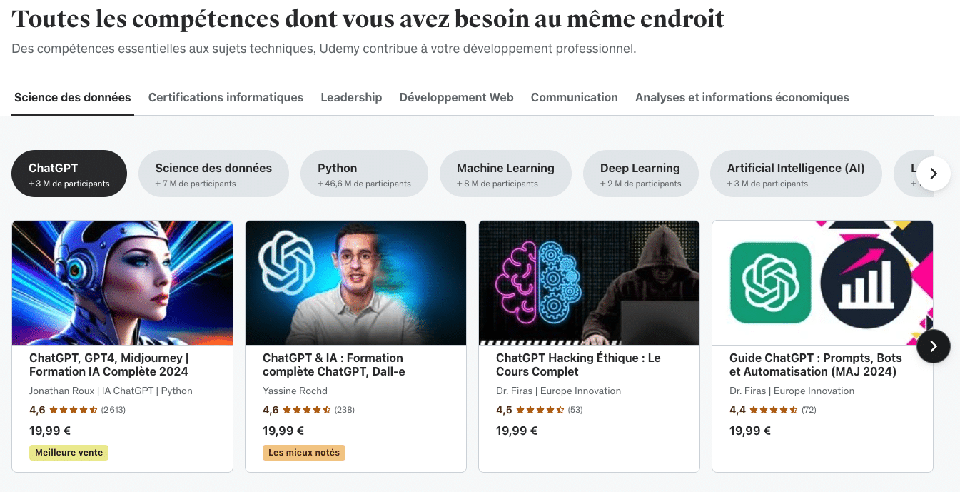Click the Meilleure vente badge
Image resolution: width=960 pixels, height=492 pixels.
click(69, 452)
